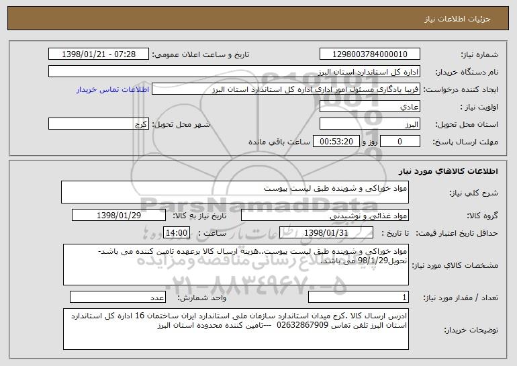
Task: Click the label تعداد / مقدار مورد نیاز
Action: pos(461,298)
